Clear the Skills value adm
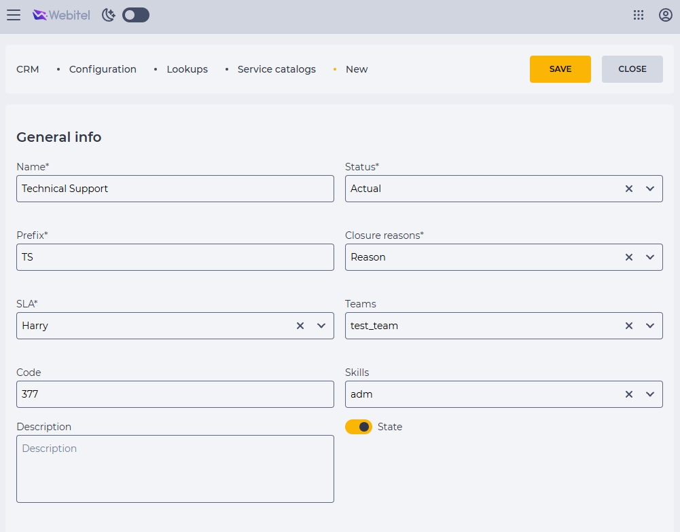Screen dimensions: 680x532 click(x=629, y=394)
